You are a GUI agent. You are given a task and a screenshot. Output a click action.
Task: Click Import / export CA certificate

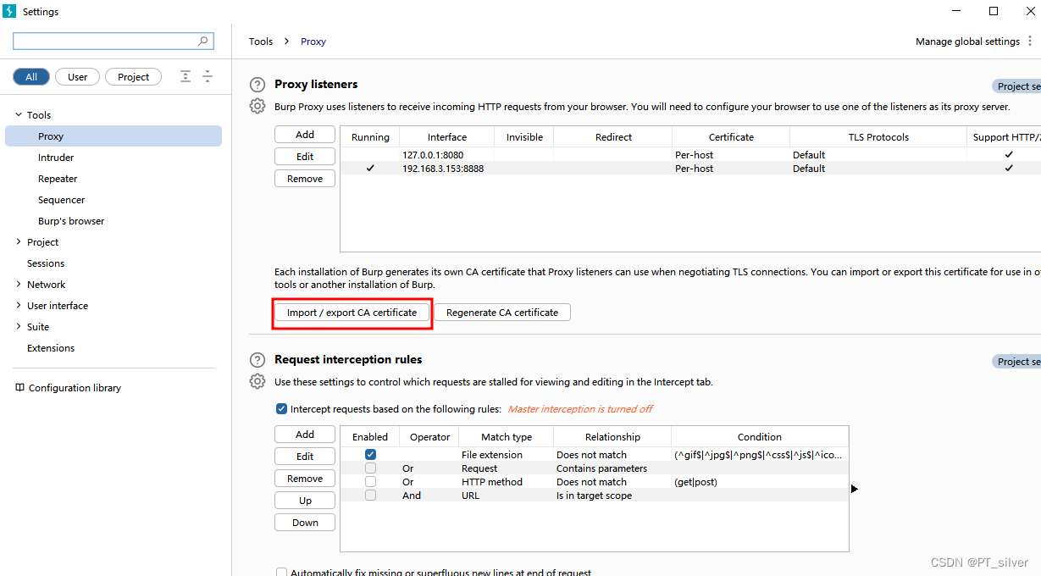[x=352, y=313]
